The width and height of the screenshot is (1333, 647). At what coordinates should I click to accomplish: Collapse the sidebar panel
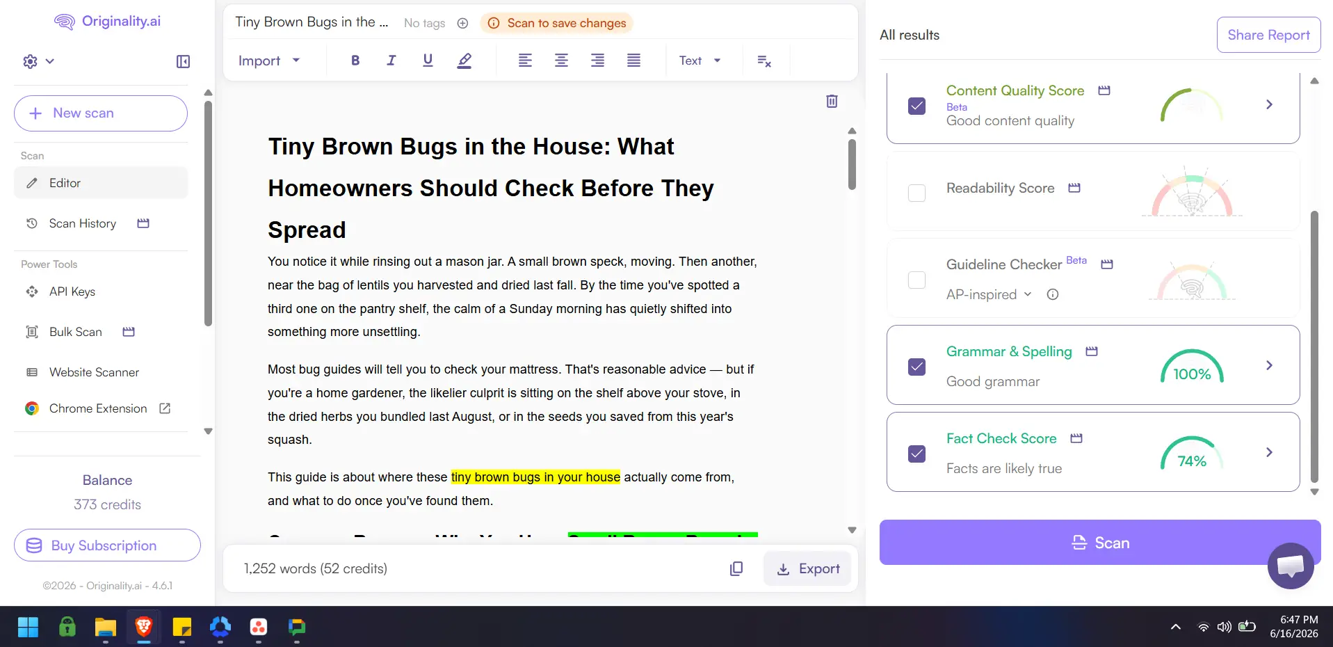[x=183, y=61]
